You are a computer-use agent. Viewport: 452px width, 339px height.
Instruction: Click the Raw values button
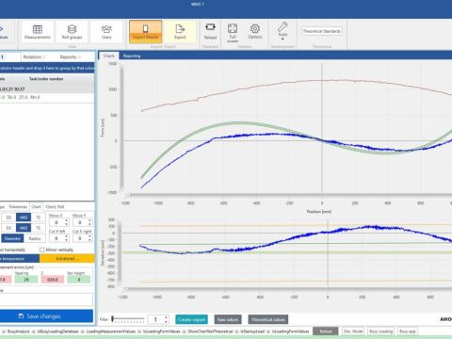[x=228, y=319]
